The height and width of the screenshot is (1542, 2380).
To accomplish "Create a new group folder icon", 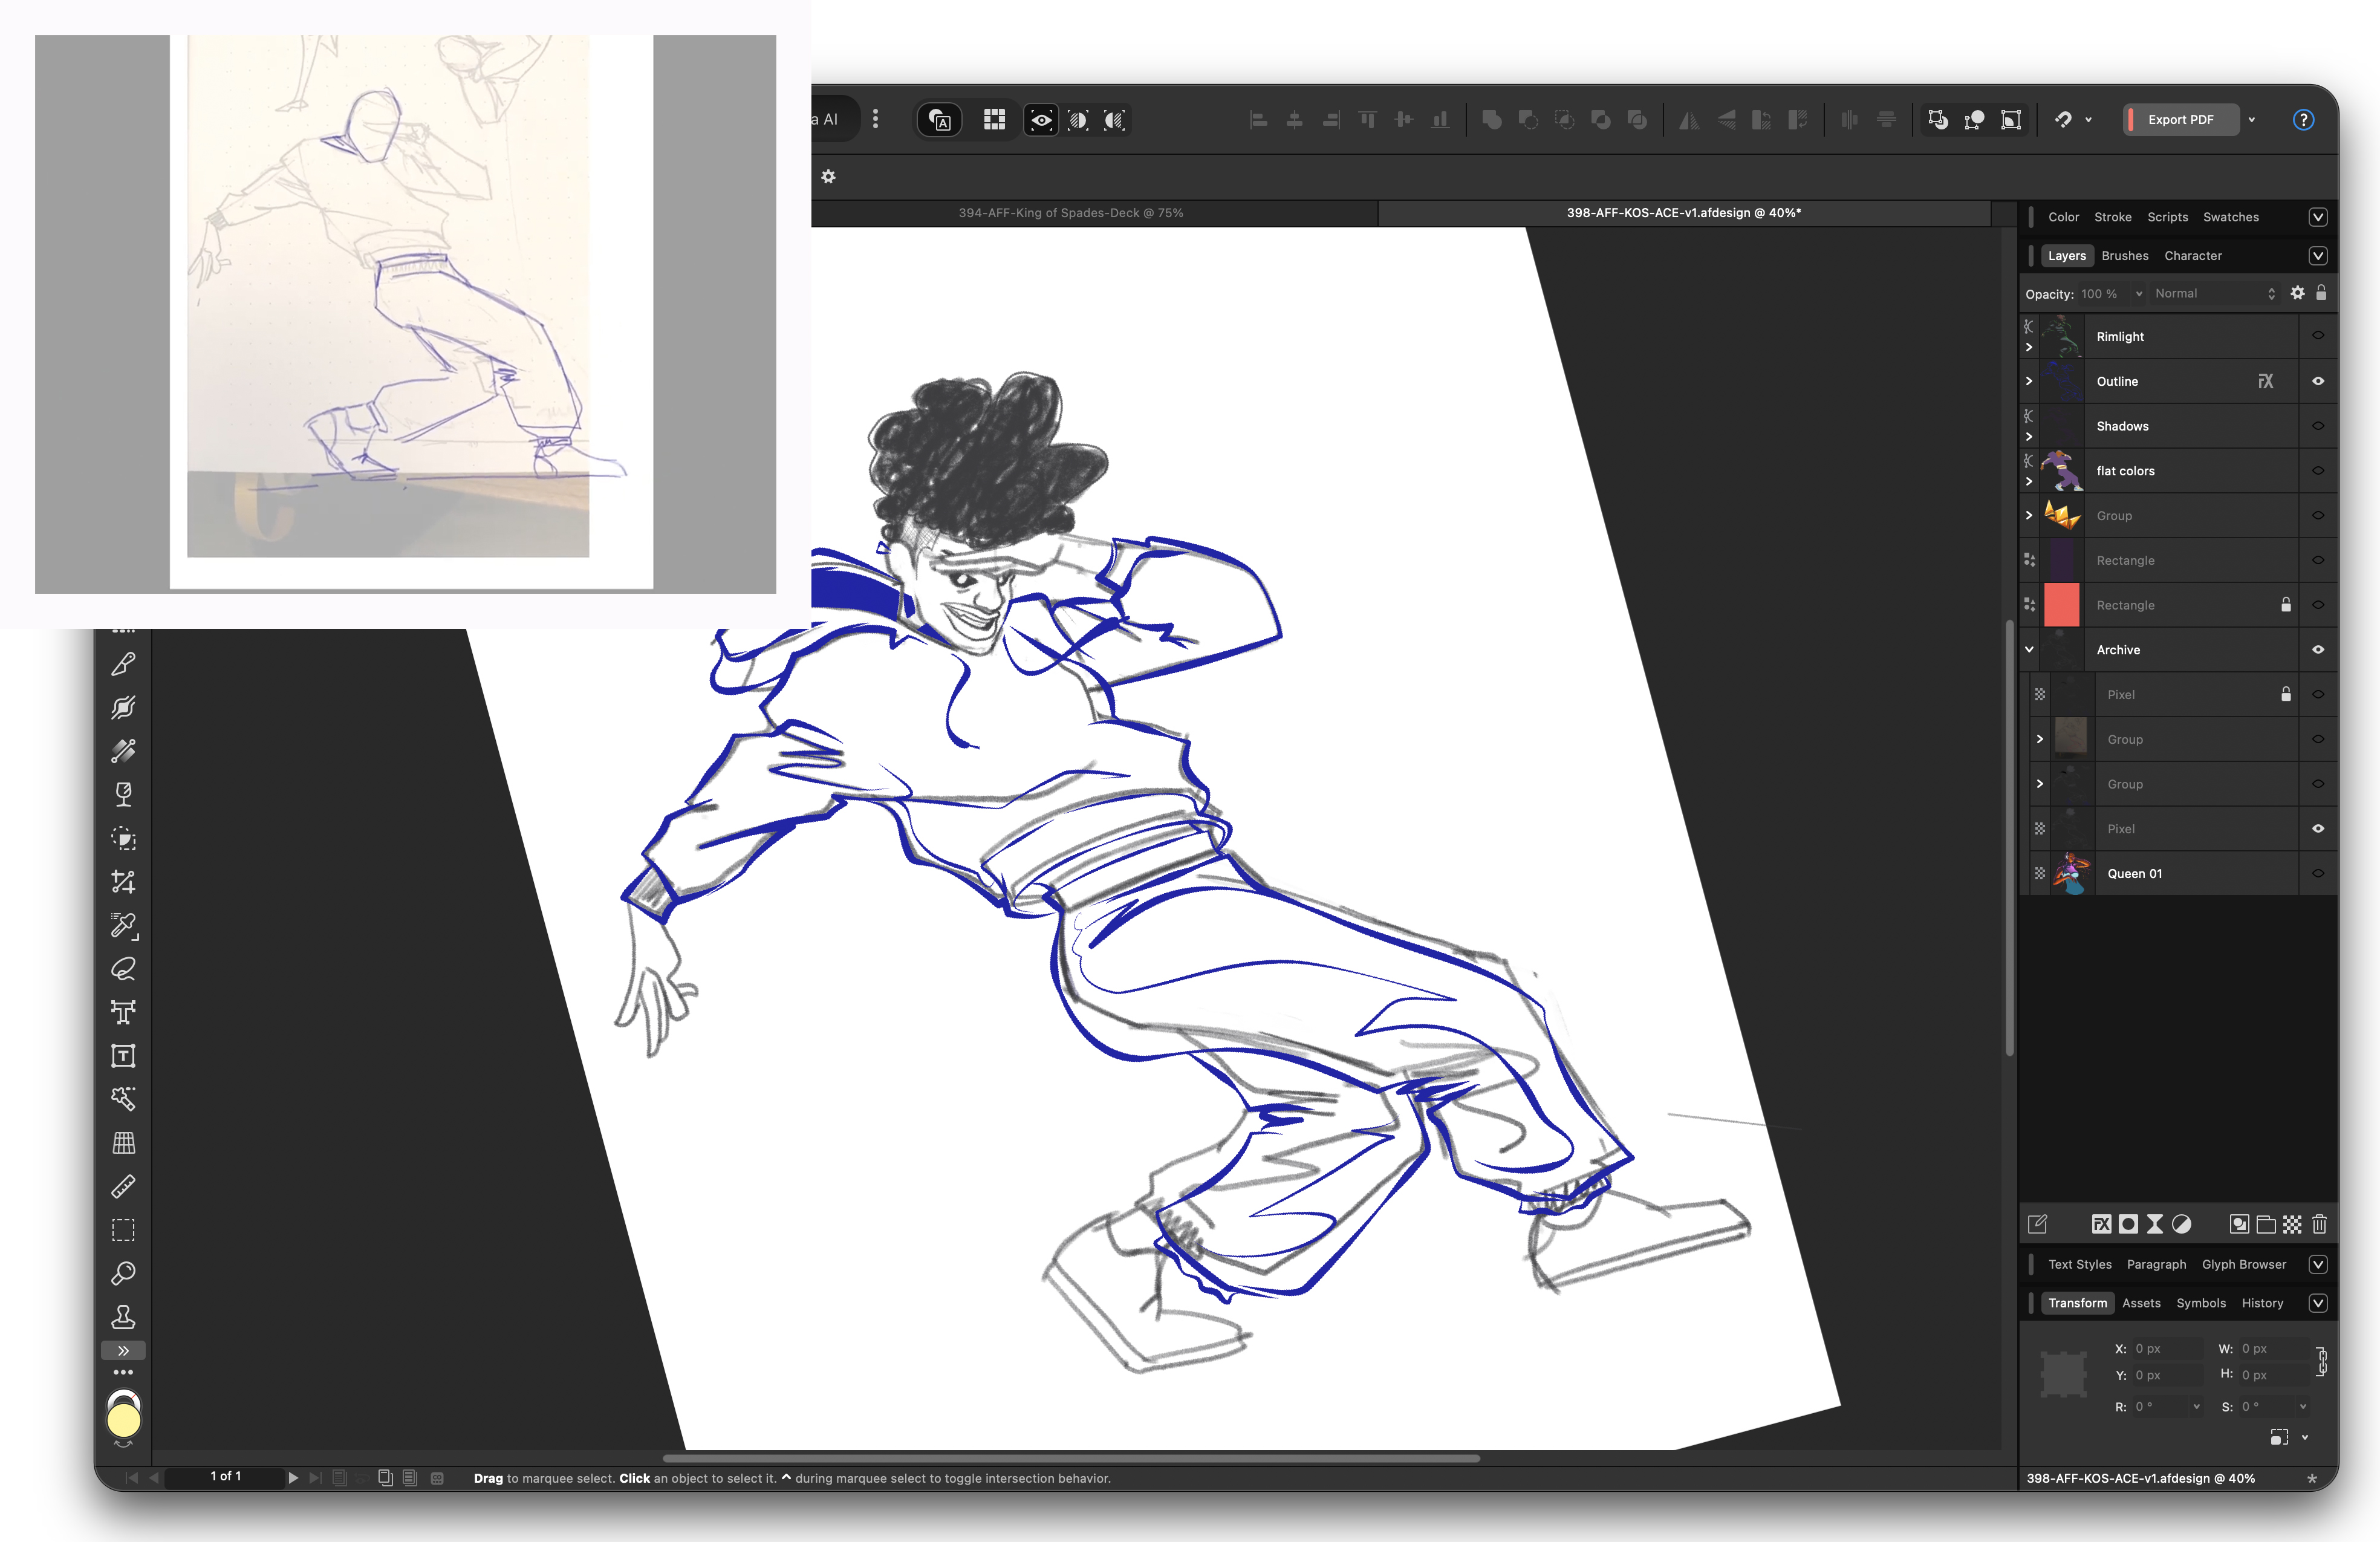I will pos(2266,1224).
